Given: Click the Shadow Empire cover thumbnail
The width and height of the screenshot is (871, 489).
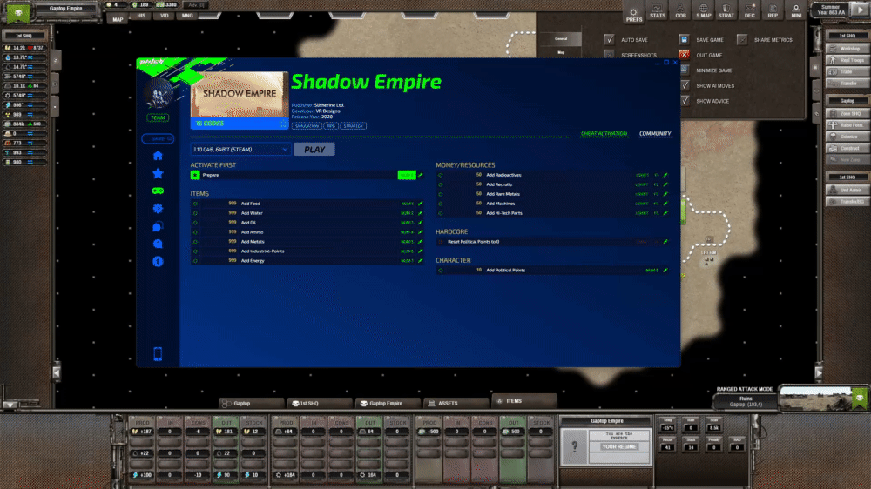Looking at the screenshot, I should tap(240, 94).
